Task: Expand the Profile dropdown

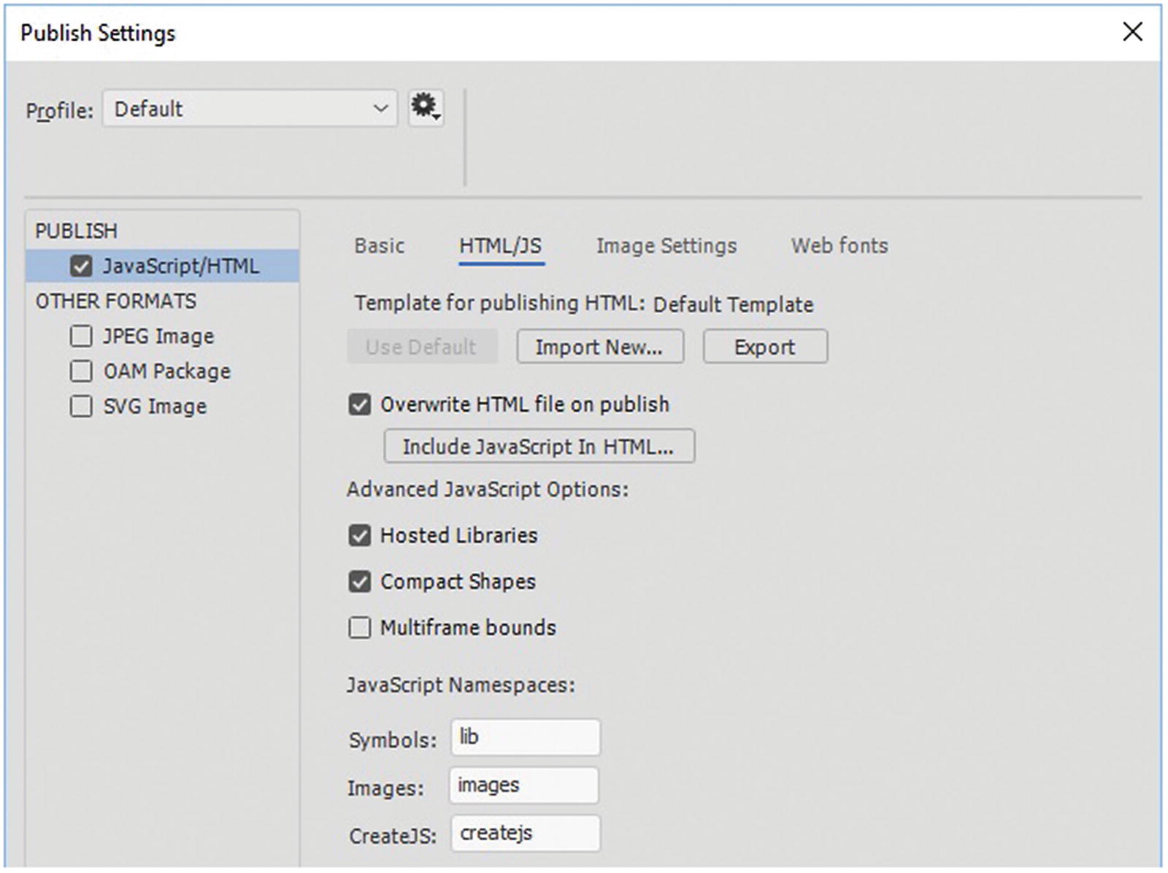Action: 250,109
